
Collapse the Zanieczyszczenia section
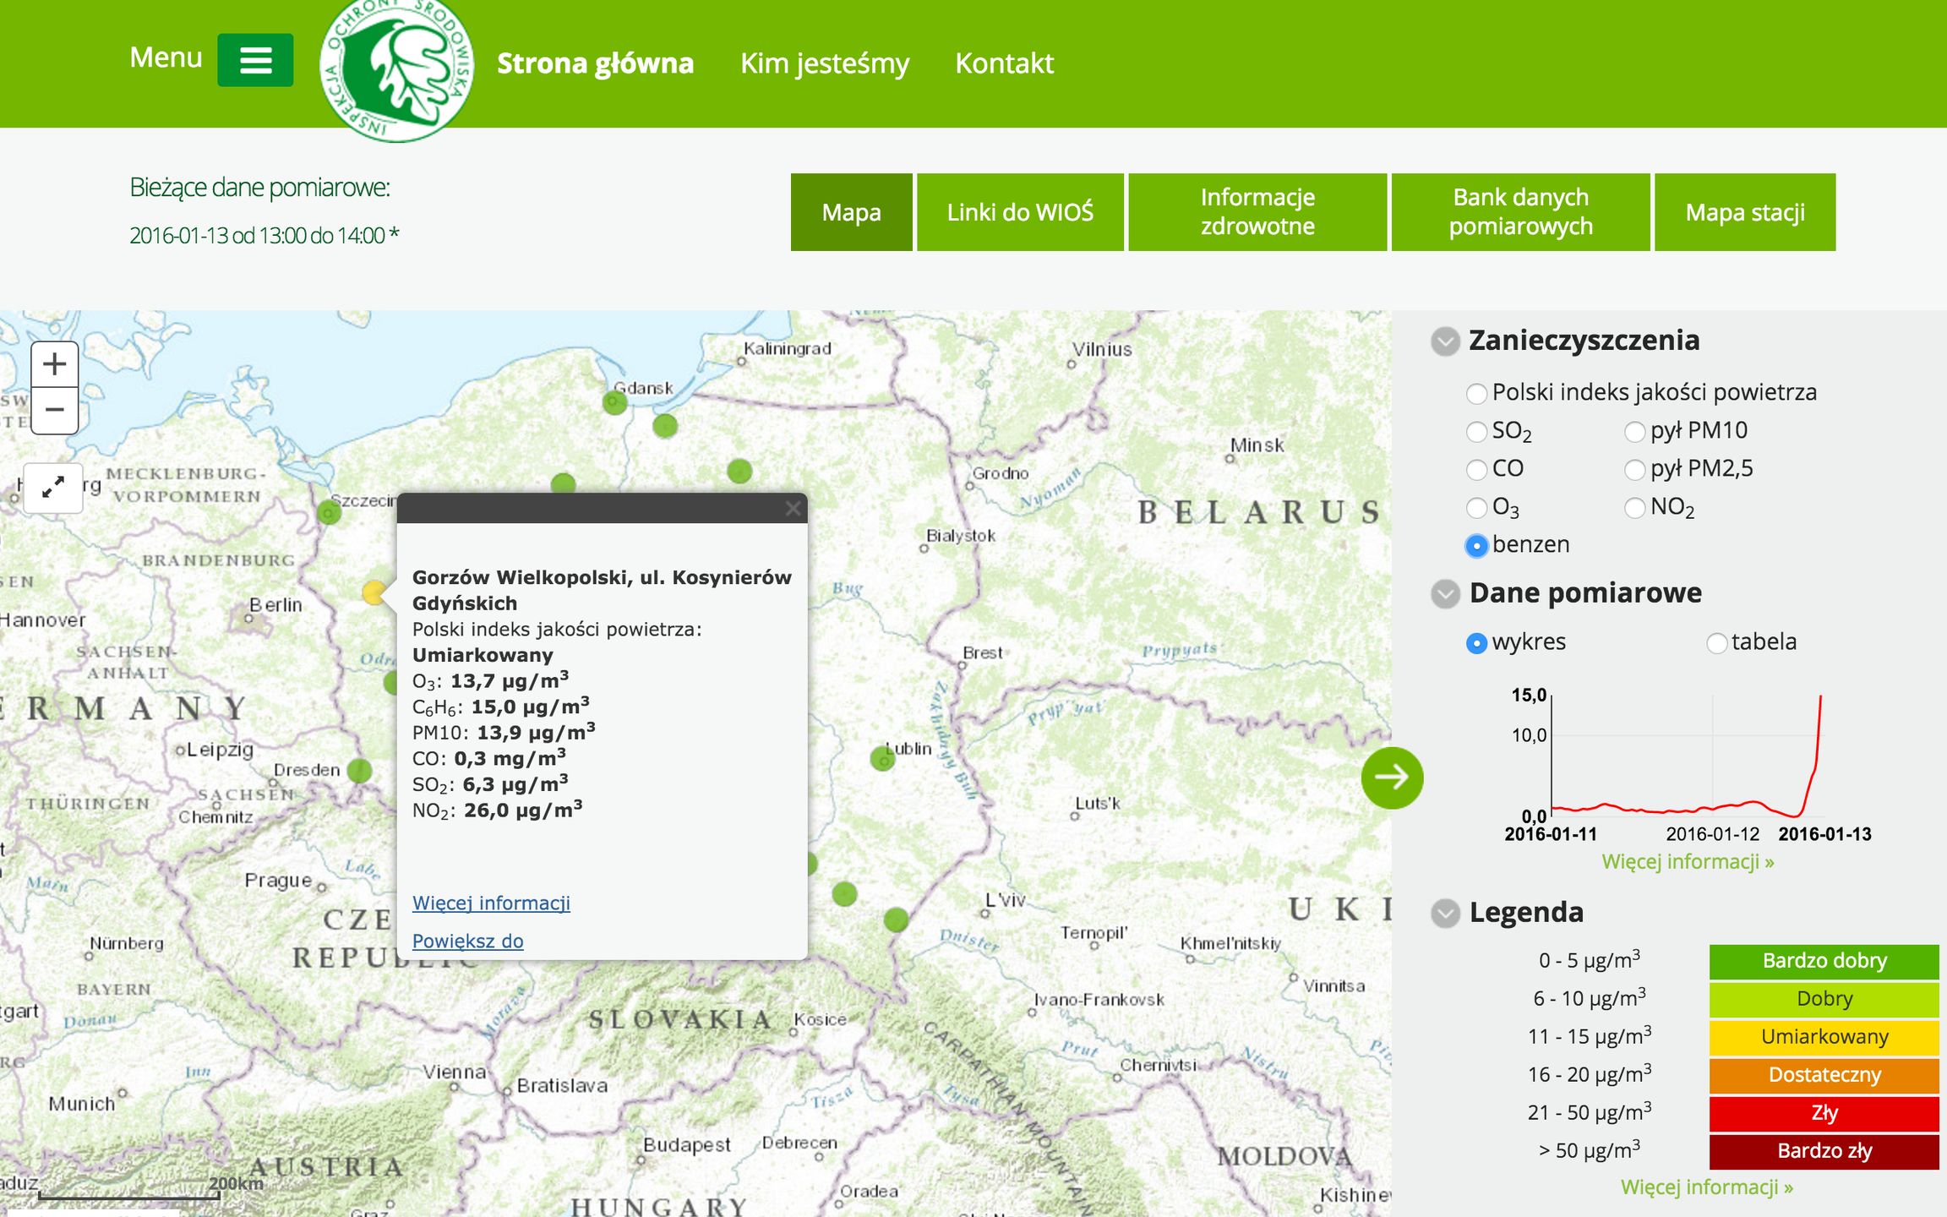pyautogui.click(x=1445, y=341)
